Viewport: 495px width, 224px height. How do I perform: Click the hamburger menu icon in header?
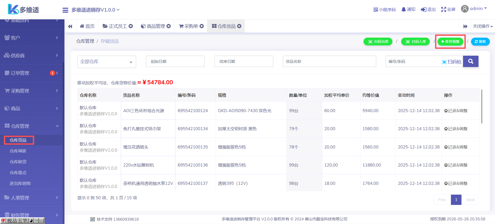(65, 10)
